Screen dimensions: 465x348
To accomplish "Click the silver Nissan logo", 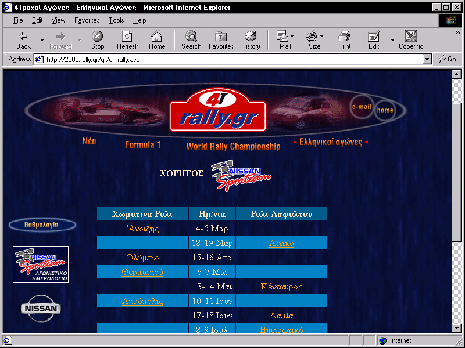I will 41,309.
